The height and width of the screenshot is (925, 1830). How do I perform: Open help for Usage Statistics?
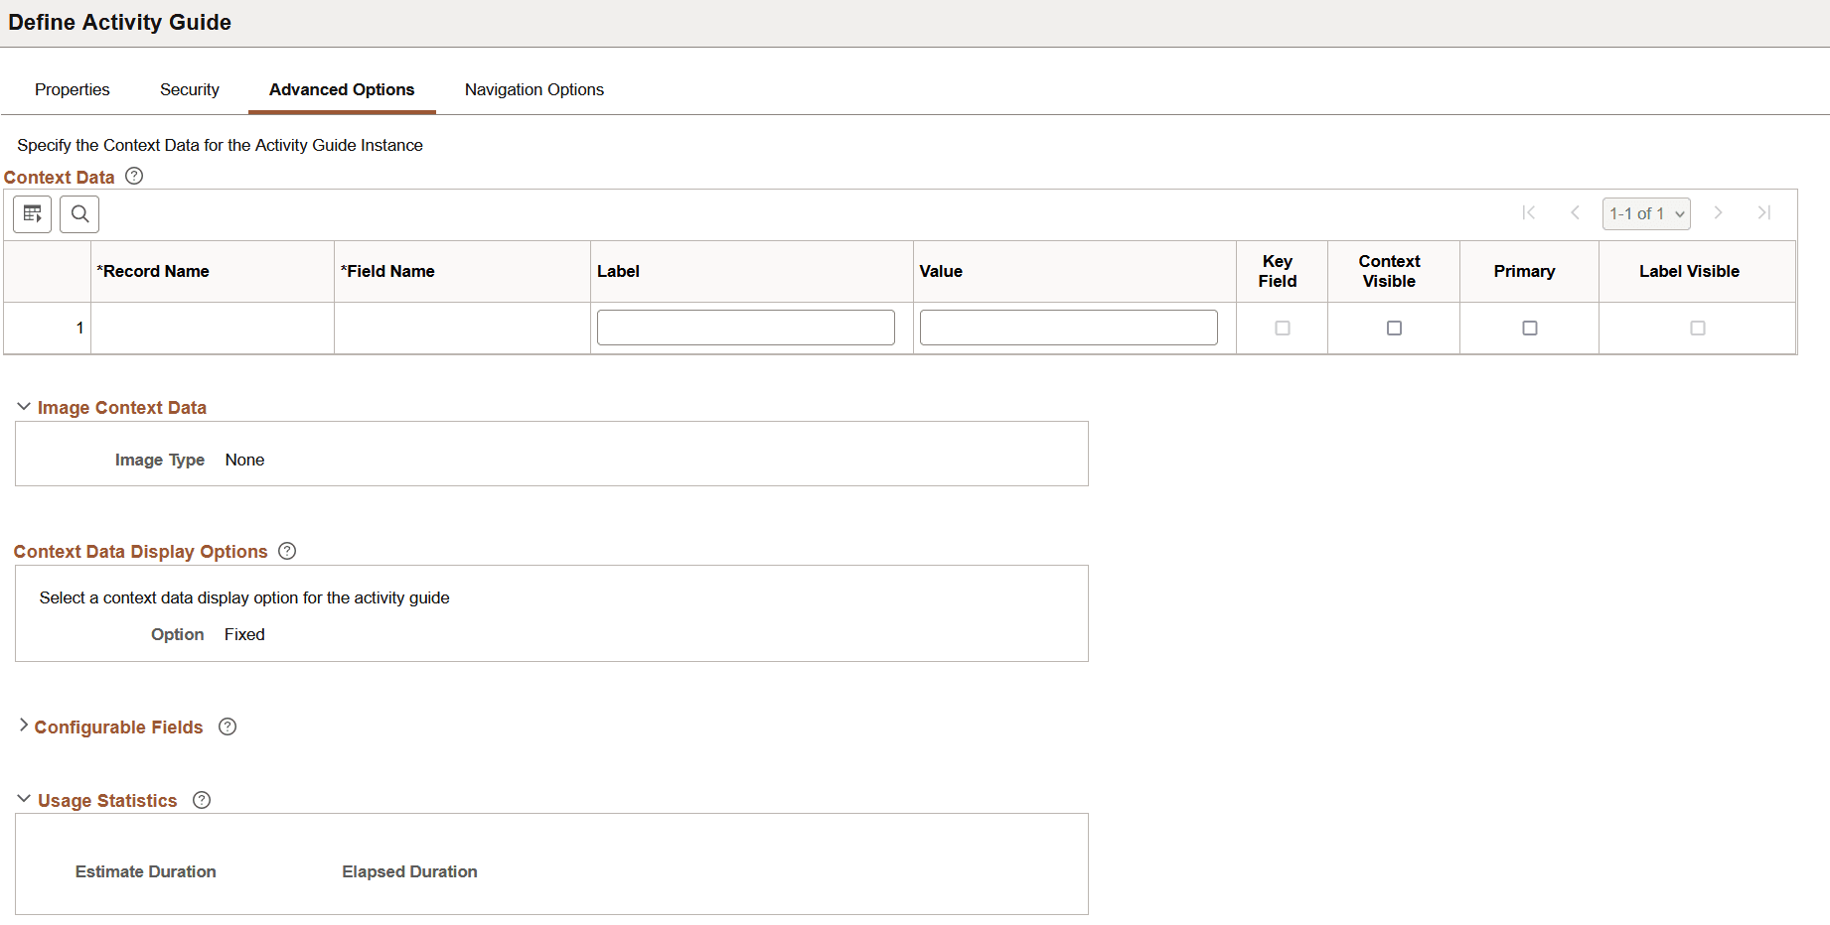pos(202,799)
